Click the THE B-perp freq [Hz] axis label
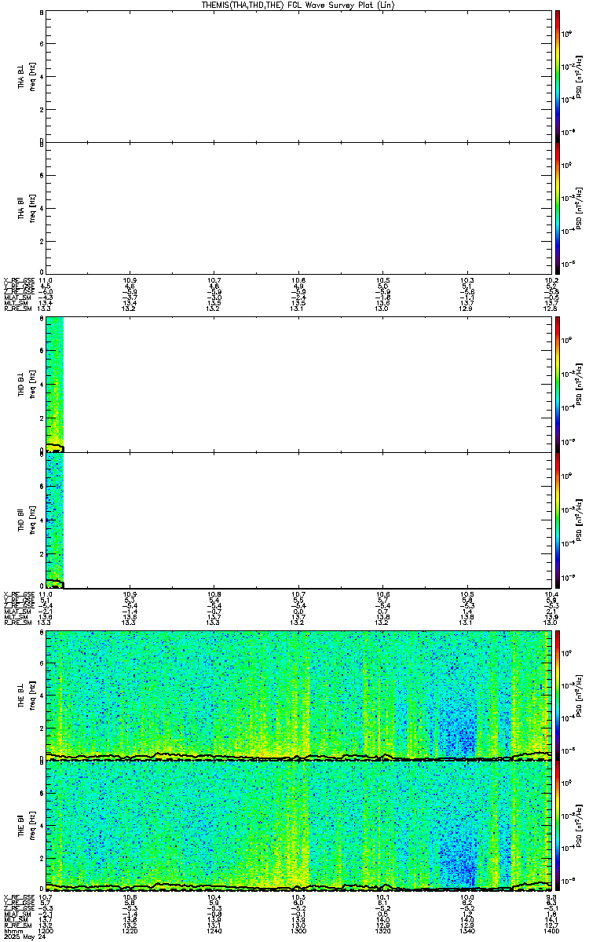 click(x=31, y=696)
